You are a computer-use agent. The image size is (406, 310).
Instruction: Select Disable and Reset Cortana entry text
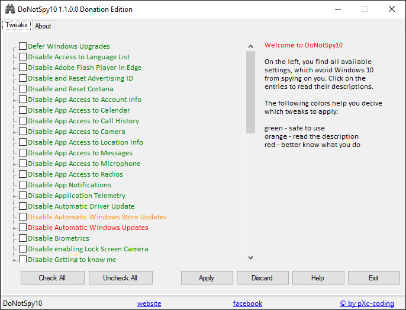tap(70, 89)
